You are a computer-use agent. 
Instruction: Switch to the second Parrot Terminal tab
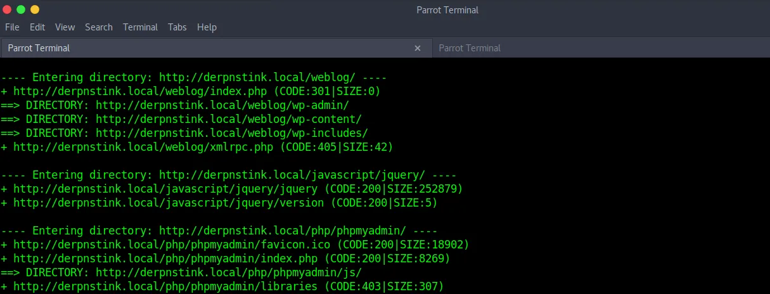(x=601, y=48)
